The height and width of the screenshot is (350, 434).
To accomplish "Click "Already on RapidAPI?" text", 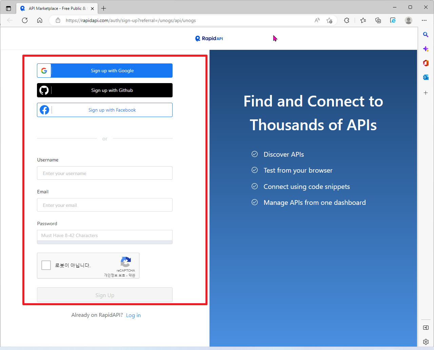I will pyautogui.click(x=97, y=315).
